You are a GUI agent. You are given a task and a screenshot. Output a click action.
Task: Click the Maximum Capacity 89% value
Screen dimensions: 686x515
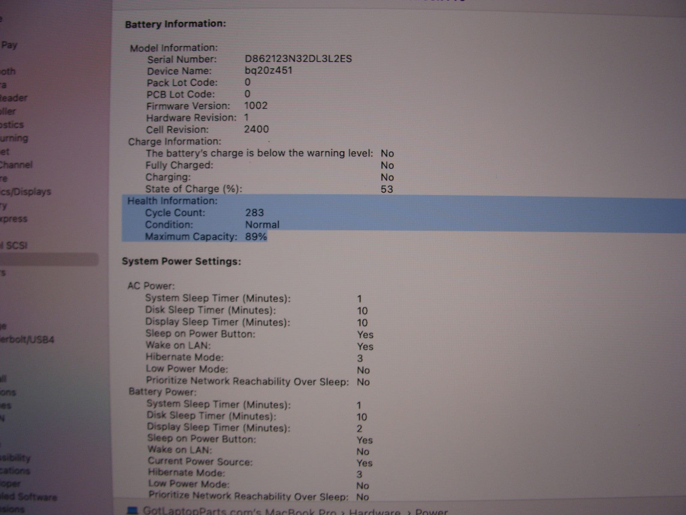[256, 236]
